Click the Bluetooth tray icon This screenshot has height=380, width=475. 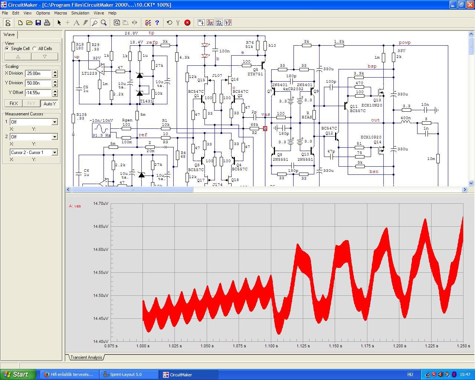point(454,374)
